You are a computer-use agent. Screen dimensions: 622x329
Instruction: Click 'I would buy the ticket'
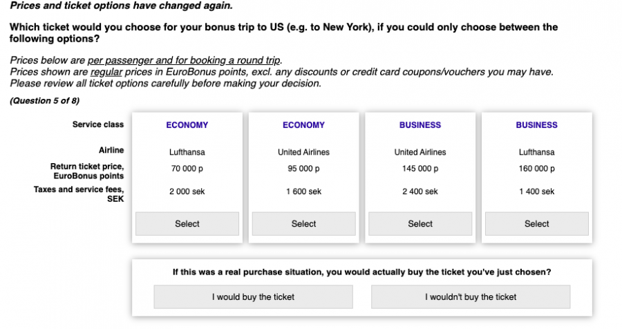(253, 297)
